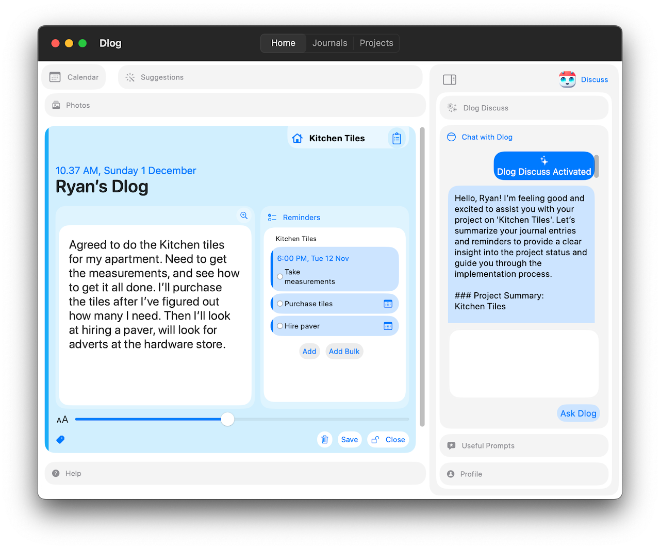
Task: Click the chat scrollbar thumb
Action: pos(597,166)
